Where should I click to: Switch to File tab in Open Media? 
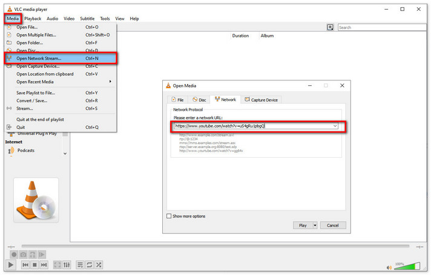point(177,100)
